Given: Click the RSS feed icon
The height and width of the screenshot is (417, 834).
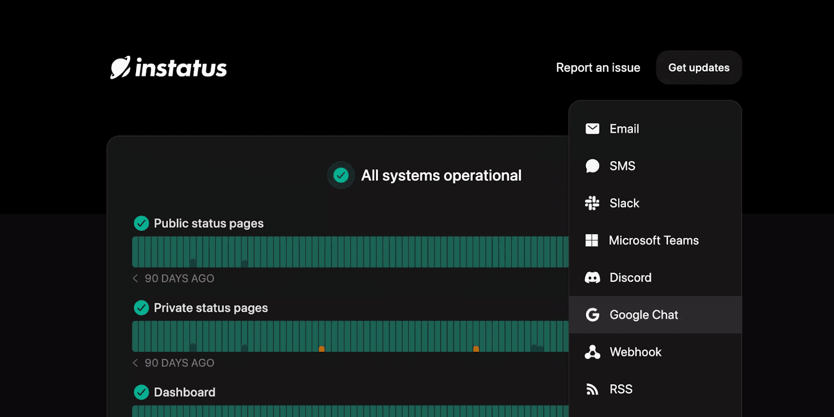Looking at the screenshot, I should 592,389.
